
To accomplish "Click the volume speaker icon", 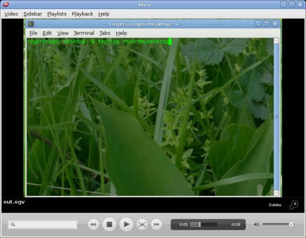I will tap(256, 224).
